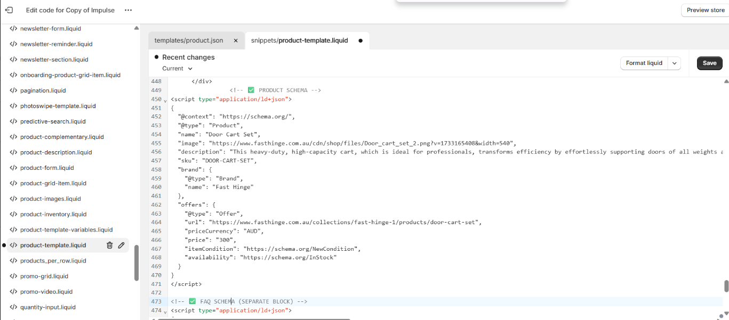Open newsletter-section.liquid file
729x320 pixels.
point(54,60)
